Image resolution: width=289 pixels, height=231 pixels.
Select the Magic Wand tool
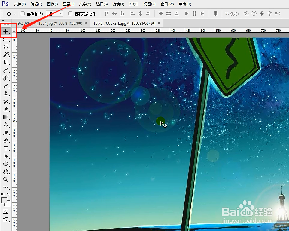point(6,55)
